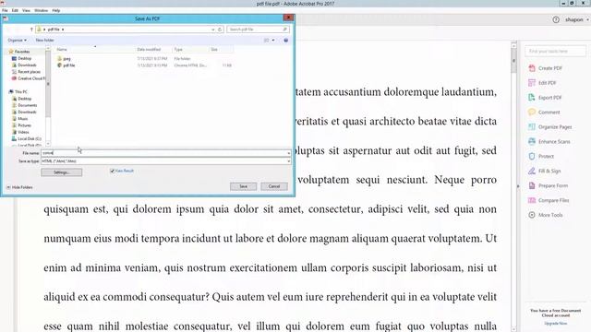Select Local Disk (C:) in navigation pane
This screenshot has height=332, width=591.
coord(27,139)
